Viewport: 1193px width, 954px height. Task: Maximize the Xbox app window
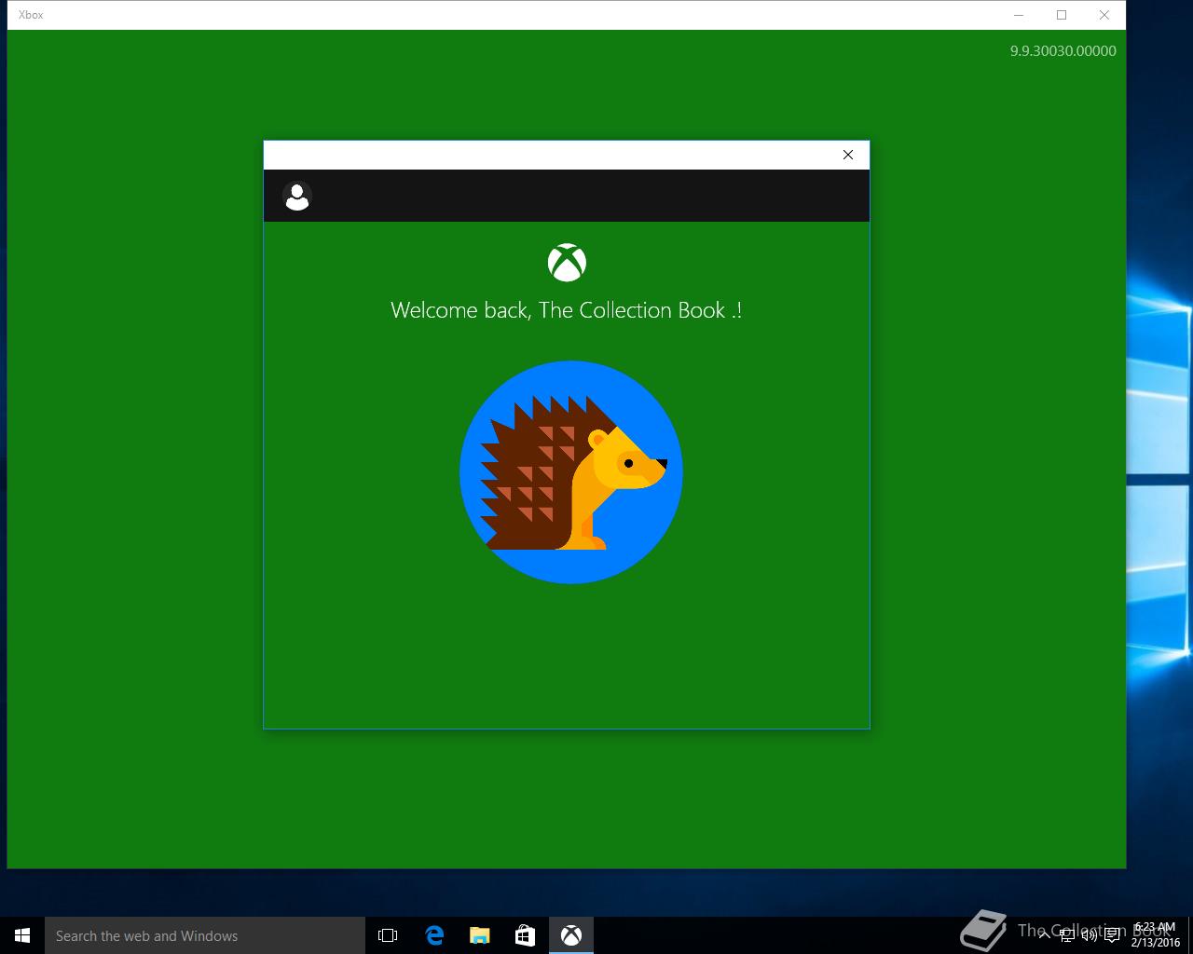tap(1061, 15)
